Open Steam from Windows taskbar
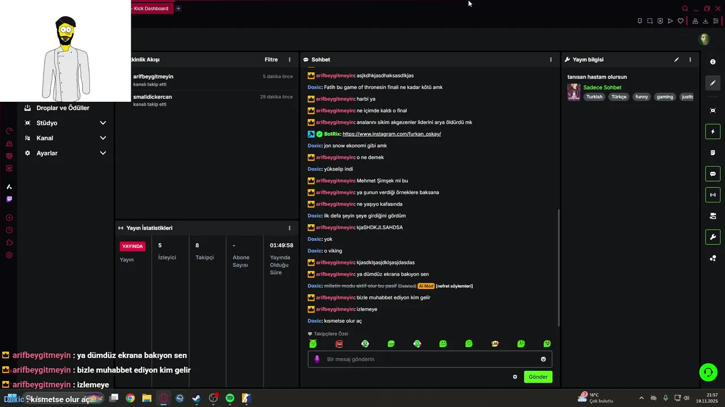Image resolution: width=725 pixels, height=407 pixels. [x=197, y=398]
